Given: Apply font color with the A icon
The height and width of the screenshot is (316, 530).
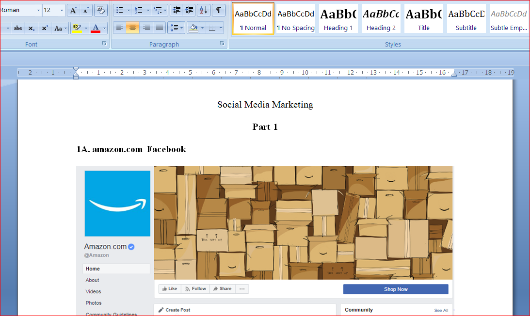Looking at the screenshot, I should [x=96, y=28].
